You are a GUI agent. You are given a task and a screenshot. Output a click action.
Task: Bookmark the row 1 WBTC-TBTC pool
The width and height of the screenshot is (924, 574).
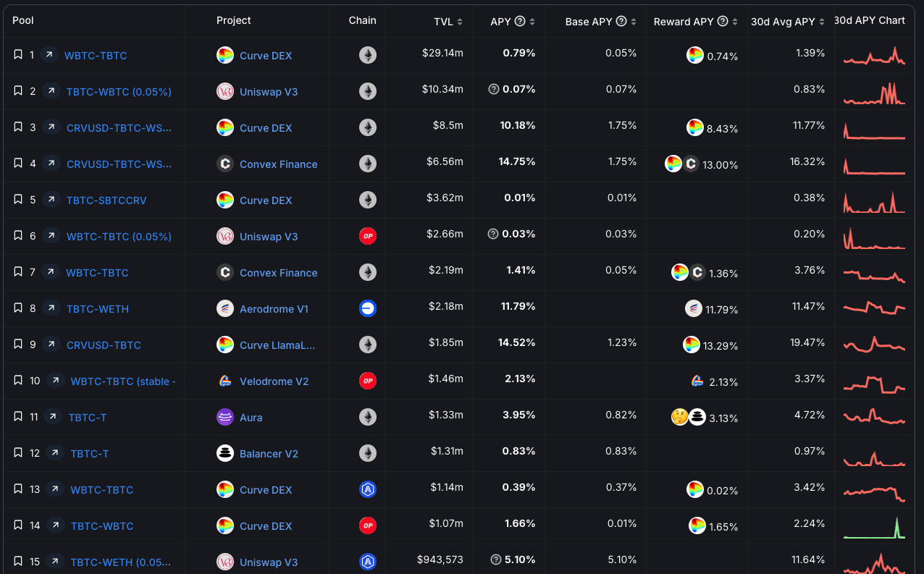click(18, 54)
